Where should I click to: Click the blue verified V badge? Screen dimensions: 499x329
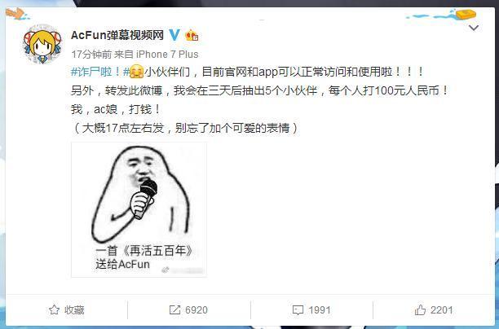174,35
